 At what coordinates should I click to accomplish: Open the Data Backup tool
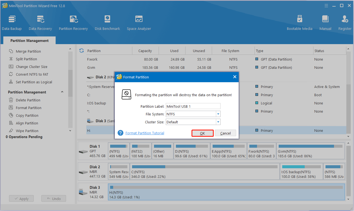point(12,23)
